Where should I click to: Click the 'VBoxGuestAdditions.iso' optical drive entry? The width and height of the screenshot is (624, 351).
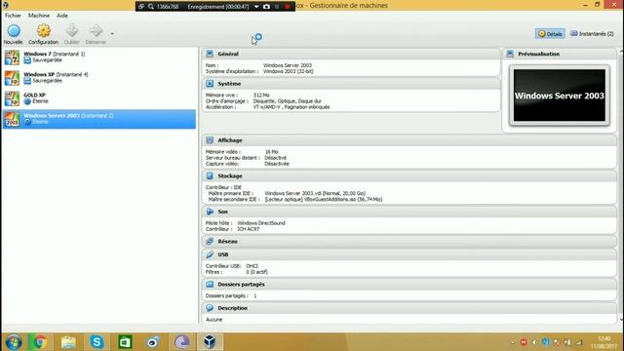(323, 199)
